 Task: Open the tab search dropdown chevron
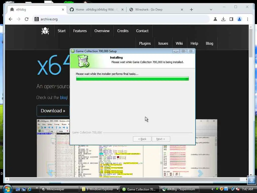211,10
